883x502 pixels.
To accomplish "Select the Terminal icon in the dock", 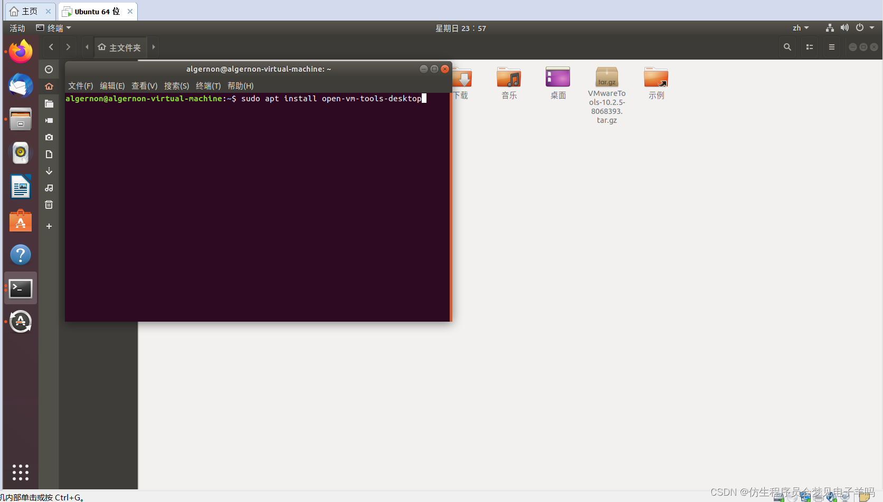I will pos(21,288).
